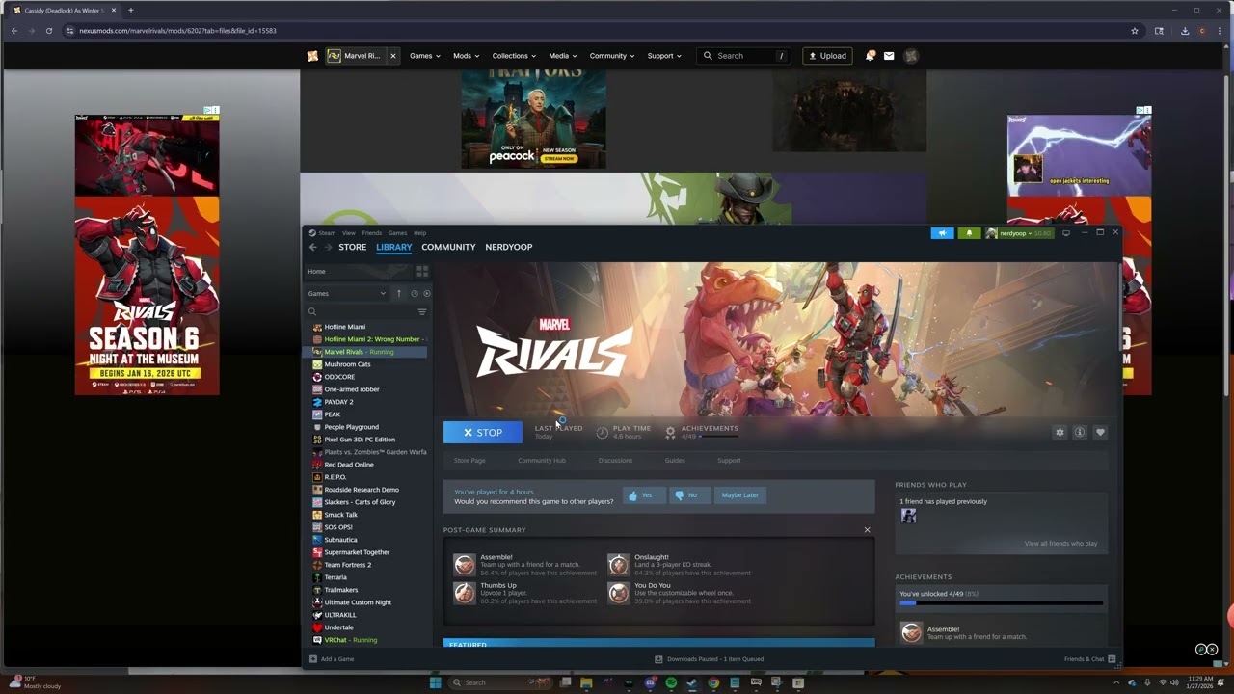
Task: Expand the Nexus Mods Media menu
Action: pyautogui.click(x=563, y=56)
